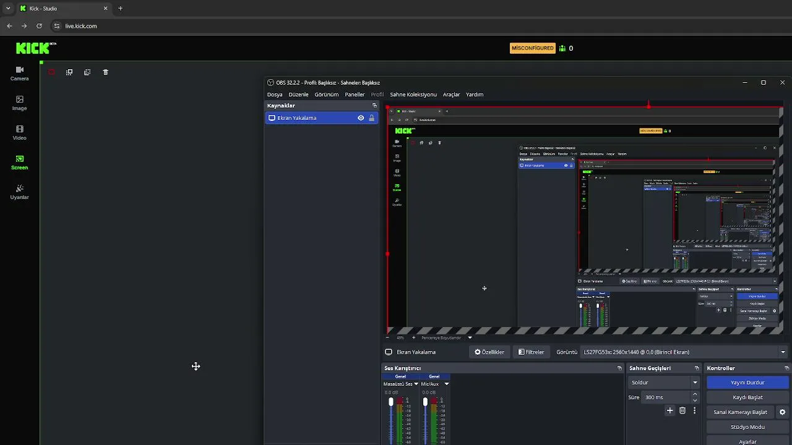This screenshot has width=792, height=445.
Task: Open transition options three-dot menu
Action: pyautogui.click(x=694, y=410)
